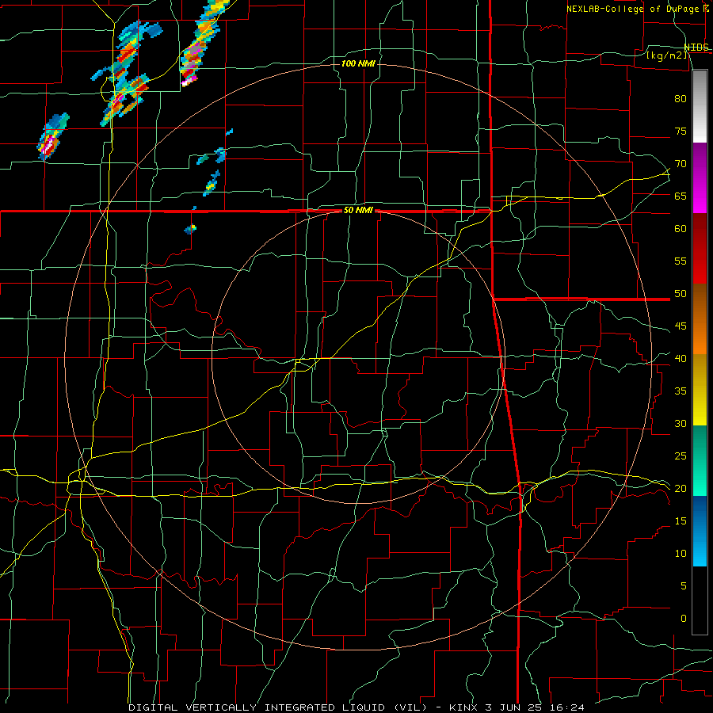The width and height of the screenshot is (713, 713).
Task: Pick the orange segment of the color bar
Action: click(x=700, y=337)
